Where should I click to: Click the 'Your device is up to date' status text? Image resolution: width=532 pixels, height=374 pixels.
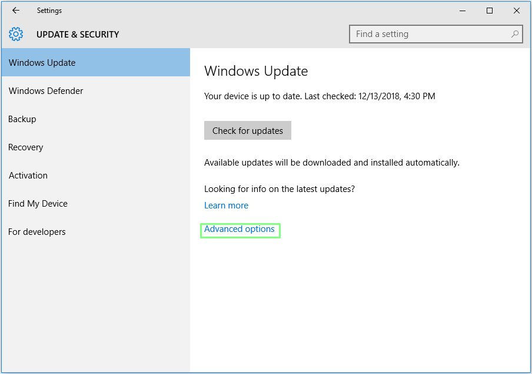pyautogui.click(x=320, y=96)
